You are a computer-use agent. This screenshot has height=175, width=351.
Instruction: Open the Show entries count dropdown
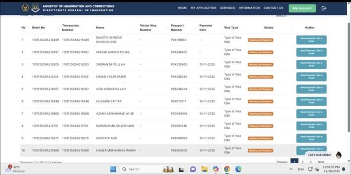click(x=35, y=16)
